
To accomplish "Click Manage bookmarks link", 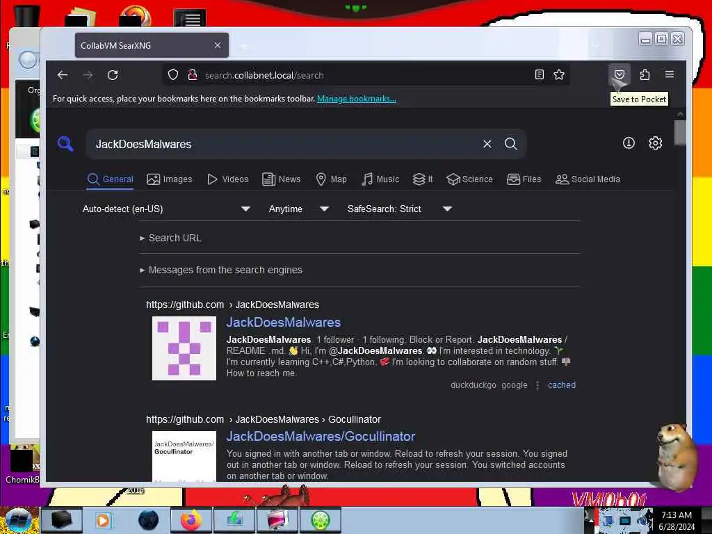I will [x=357, y=99].
